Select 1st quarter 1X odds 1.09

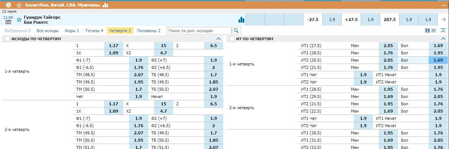[114, 53]
